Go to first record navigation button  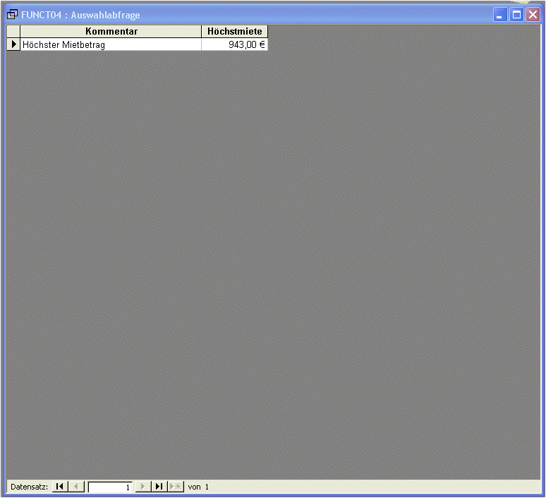point(60,487)
